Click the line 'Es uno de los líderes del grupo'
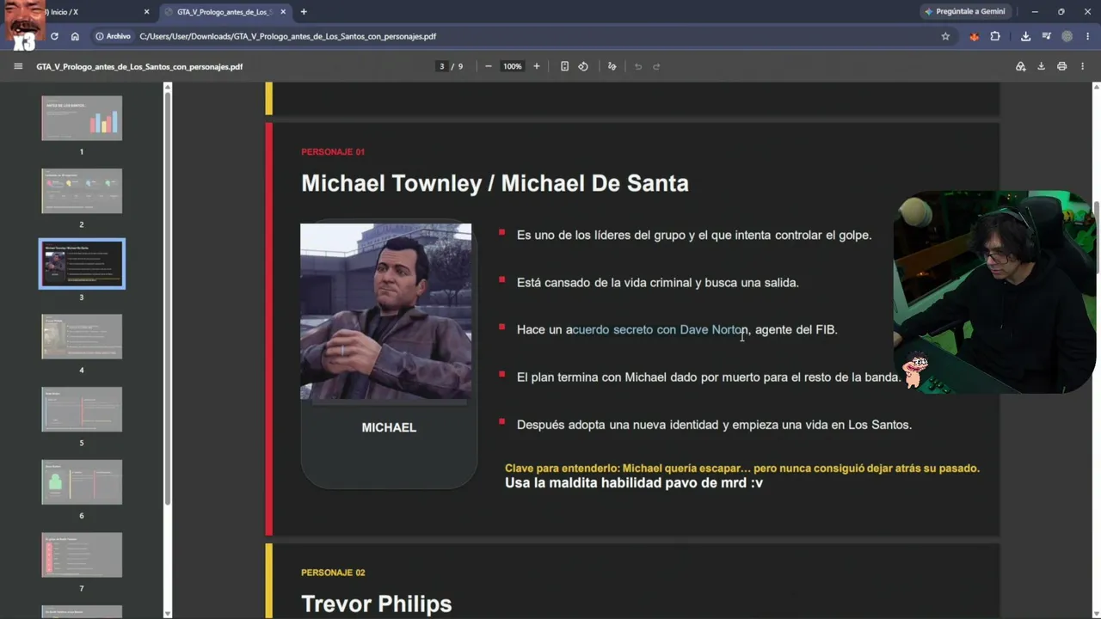1101x619 pixels. click(x=694, y=235)
